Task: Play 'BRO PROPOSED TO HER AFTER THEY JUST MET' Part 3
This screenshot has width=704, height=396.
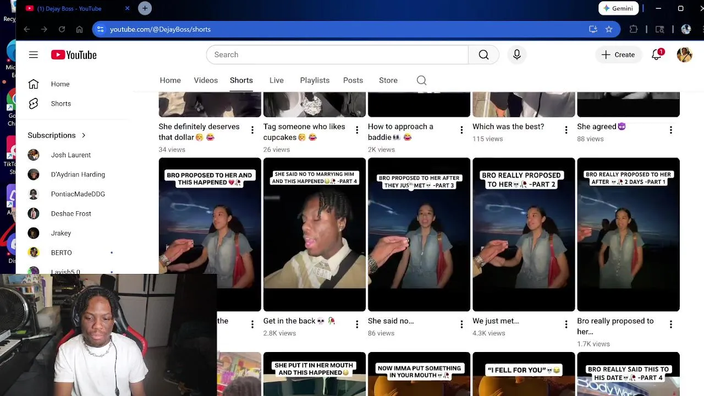Action: point(419,234)
